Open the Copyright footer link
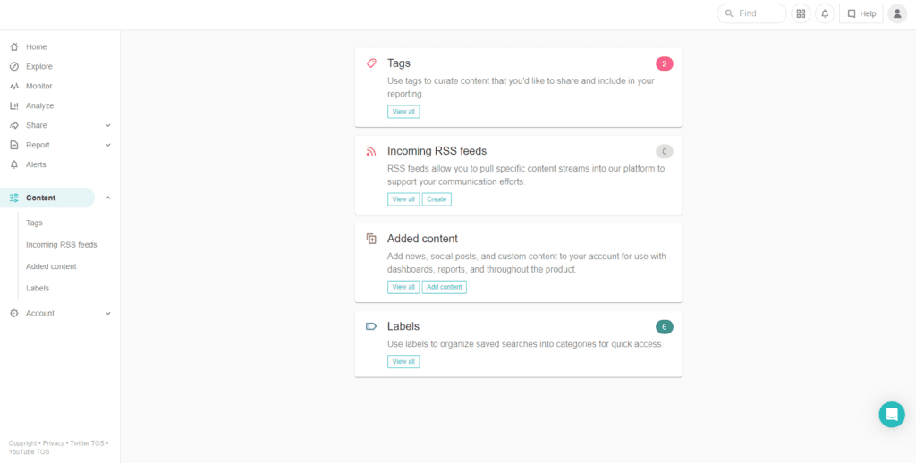Viewport: 916px width, 463px height. (x=22, y=443)
